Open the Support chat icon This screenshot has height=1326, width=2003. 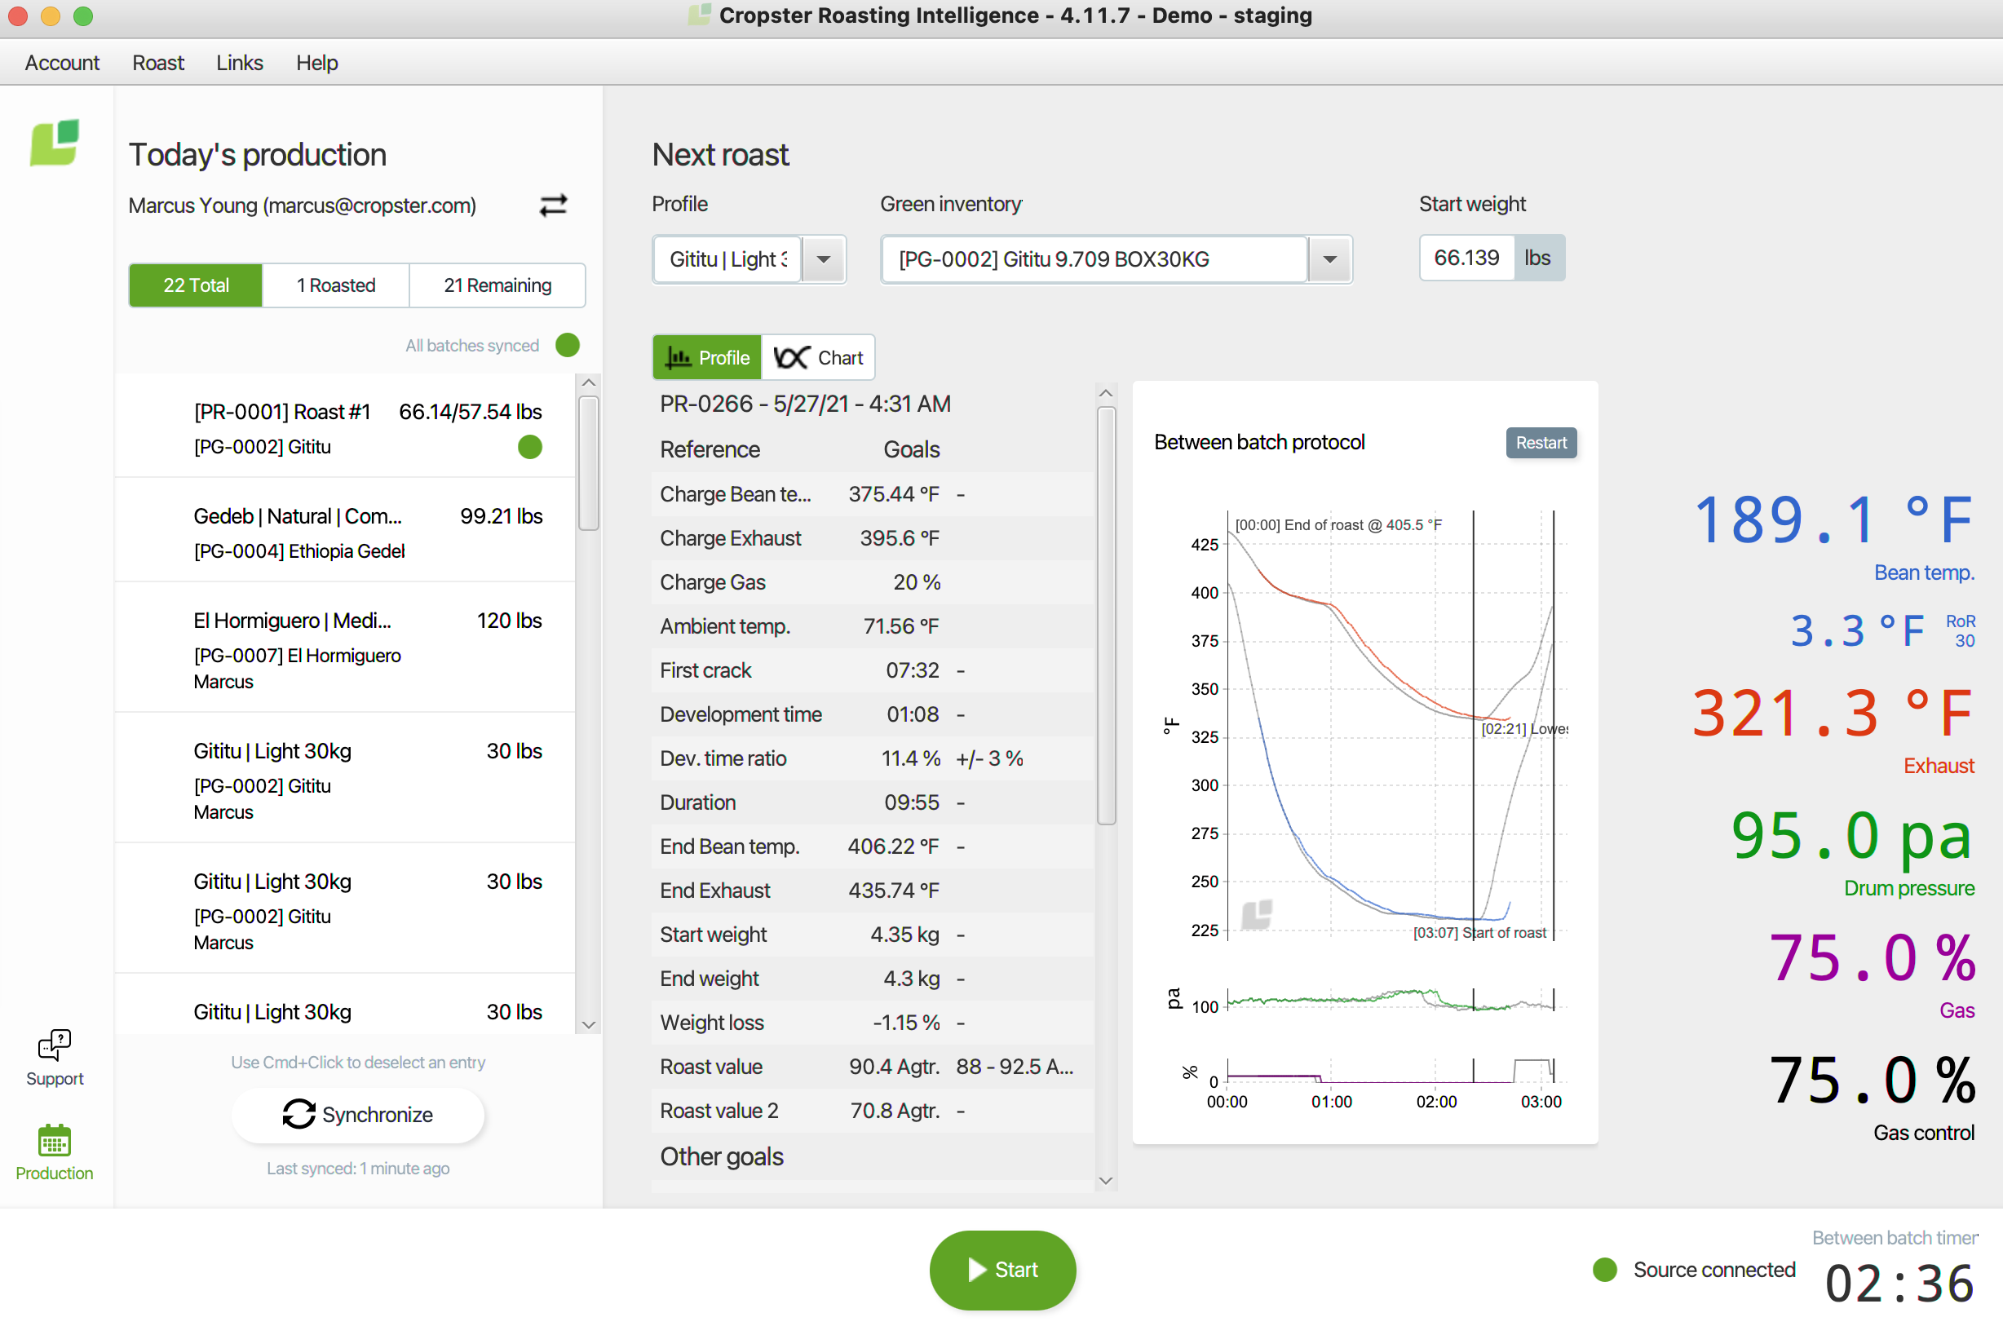[x=55, y=1058]
